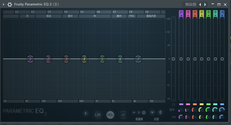Click blue band 7 frequency knob

(222, 110)
